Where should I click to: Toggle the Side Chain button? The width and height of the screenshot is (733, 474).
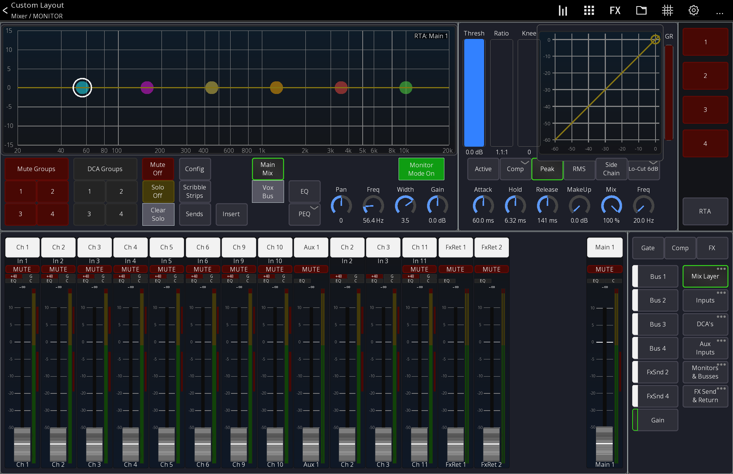(611, 169)
